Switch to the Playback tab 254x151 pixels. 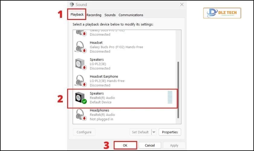point(77,14)
